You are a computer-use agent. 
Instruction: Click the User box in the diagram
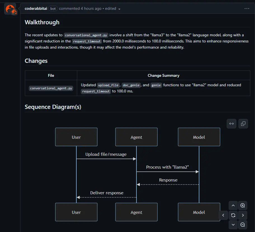click(76, 137)
